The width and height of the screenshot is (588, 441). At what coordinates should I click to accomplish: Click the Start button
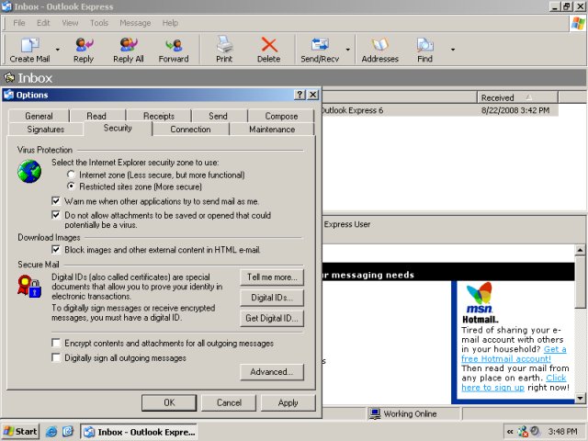20,432
